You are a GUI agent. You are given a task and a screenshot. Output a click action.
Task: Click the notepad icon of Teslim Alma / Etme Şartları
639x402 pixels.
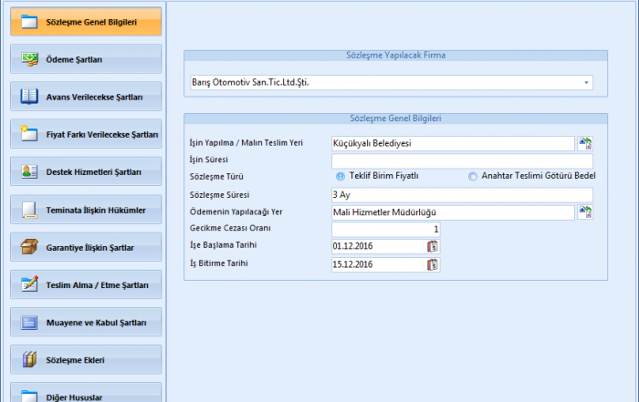(29, 284)
